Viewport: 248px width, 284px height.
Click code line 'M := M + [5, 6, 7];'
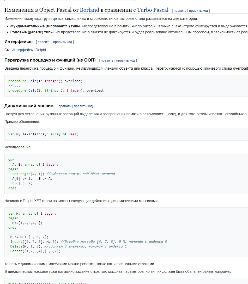(x=29, y=237)
